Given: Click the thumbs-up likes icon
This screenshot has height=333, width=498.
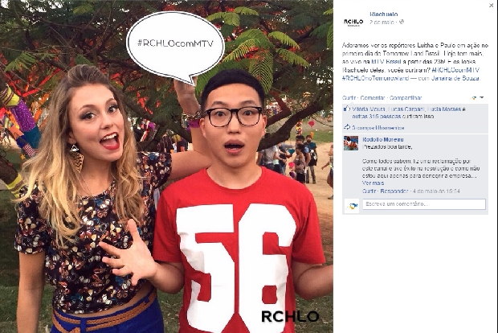Looking at the screenshot, I should [x=346, y=109].
